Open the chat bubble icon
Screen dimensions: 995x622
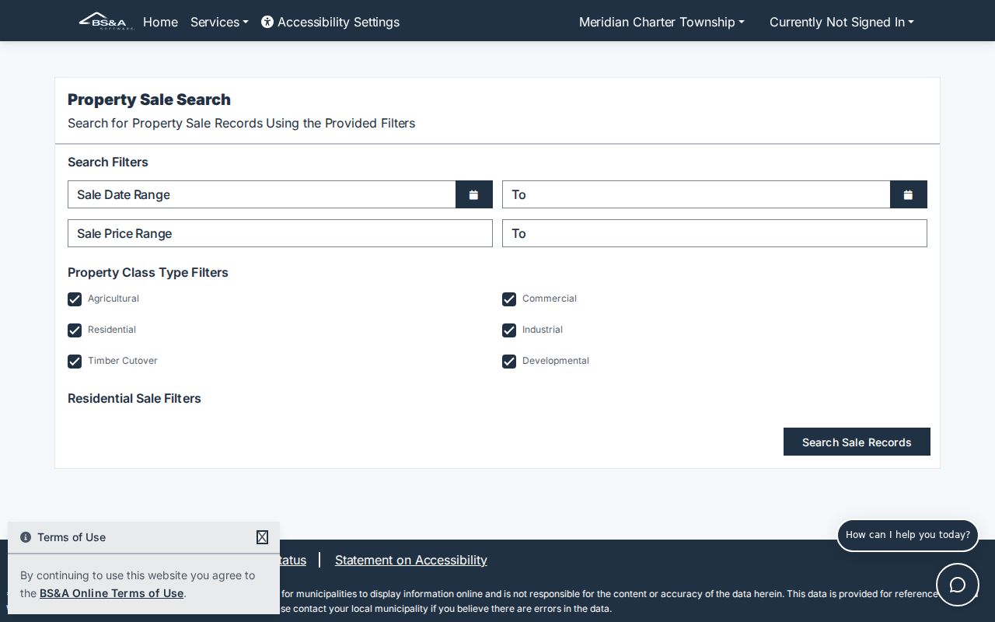point(958,585)
